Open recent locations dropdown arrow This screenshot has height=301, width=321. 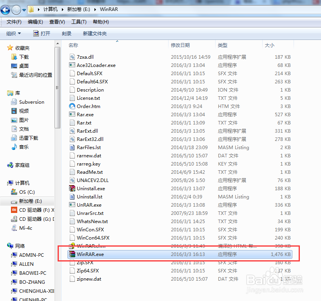pyautogui.click(x=24, y=10)
